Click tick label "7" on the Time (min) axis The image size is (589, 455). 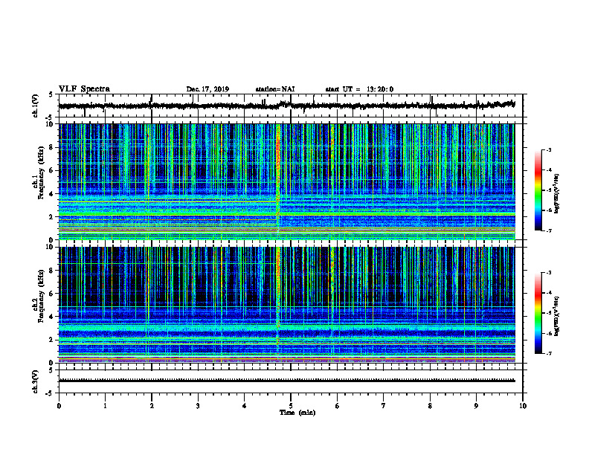(384, 406)
